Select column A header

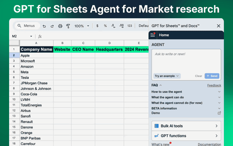tap(36, 43)
